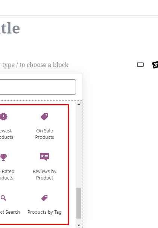158x228 pixels.
Task: Click the scrollbar down arrow
Action: point(79,225)
